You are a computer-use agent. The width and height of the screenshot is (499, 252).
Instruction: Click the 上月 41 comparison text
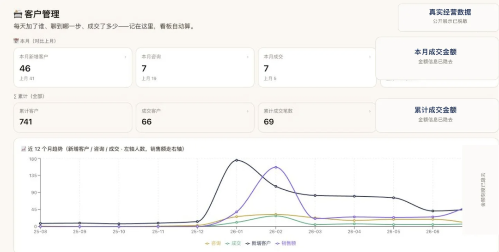27,78
